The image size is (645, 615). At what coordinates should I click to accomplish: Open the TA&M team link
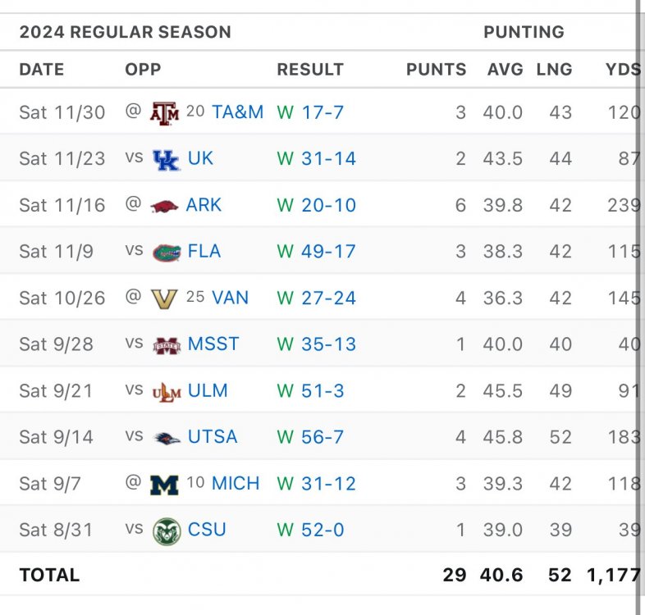click(x=237, y=112)
